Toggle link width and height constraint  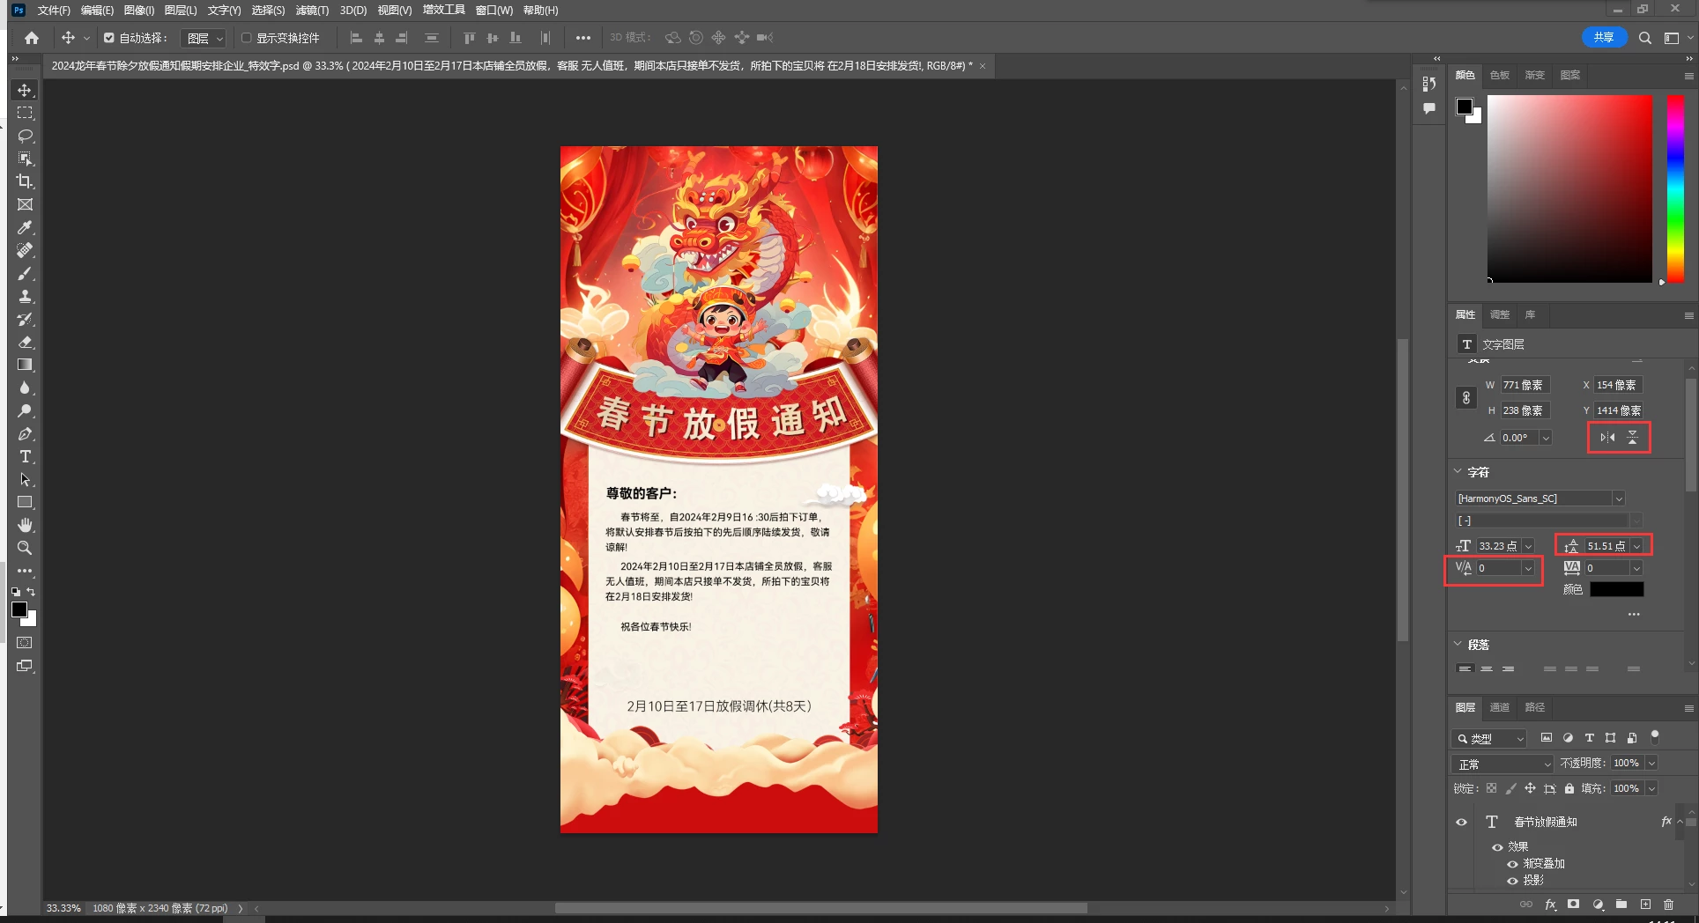[x=1465, y=397]
